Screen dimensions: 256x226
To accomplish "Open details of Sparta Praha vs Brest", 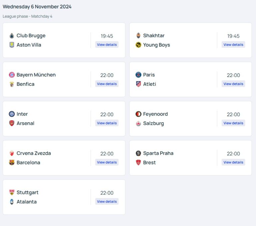I will (233, 162).
